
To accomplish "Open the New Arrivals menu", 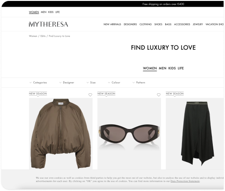I will point(112,24).
